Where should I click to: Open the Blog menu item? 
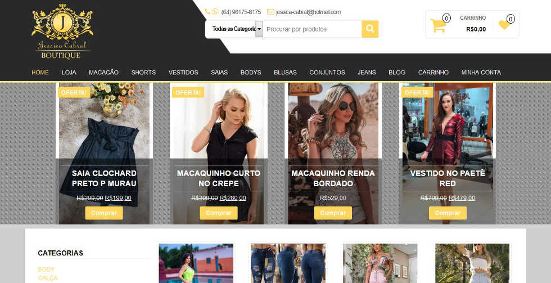[x=397, y=72]
